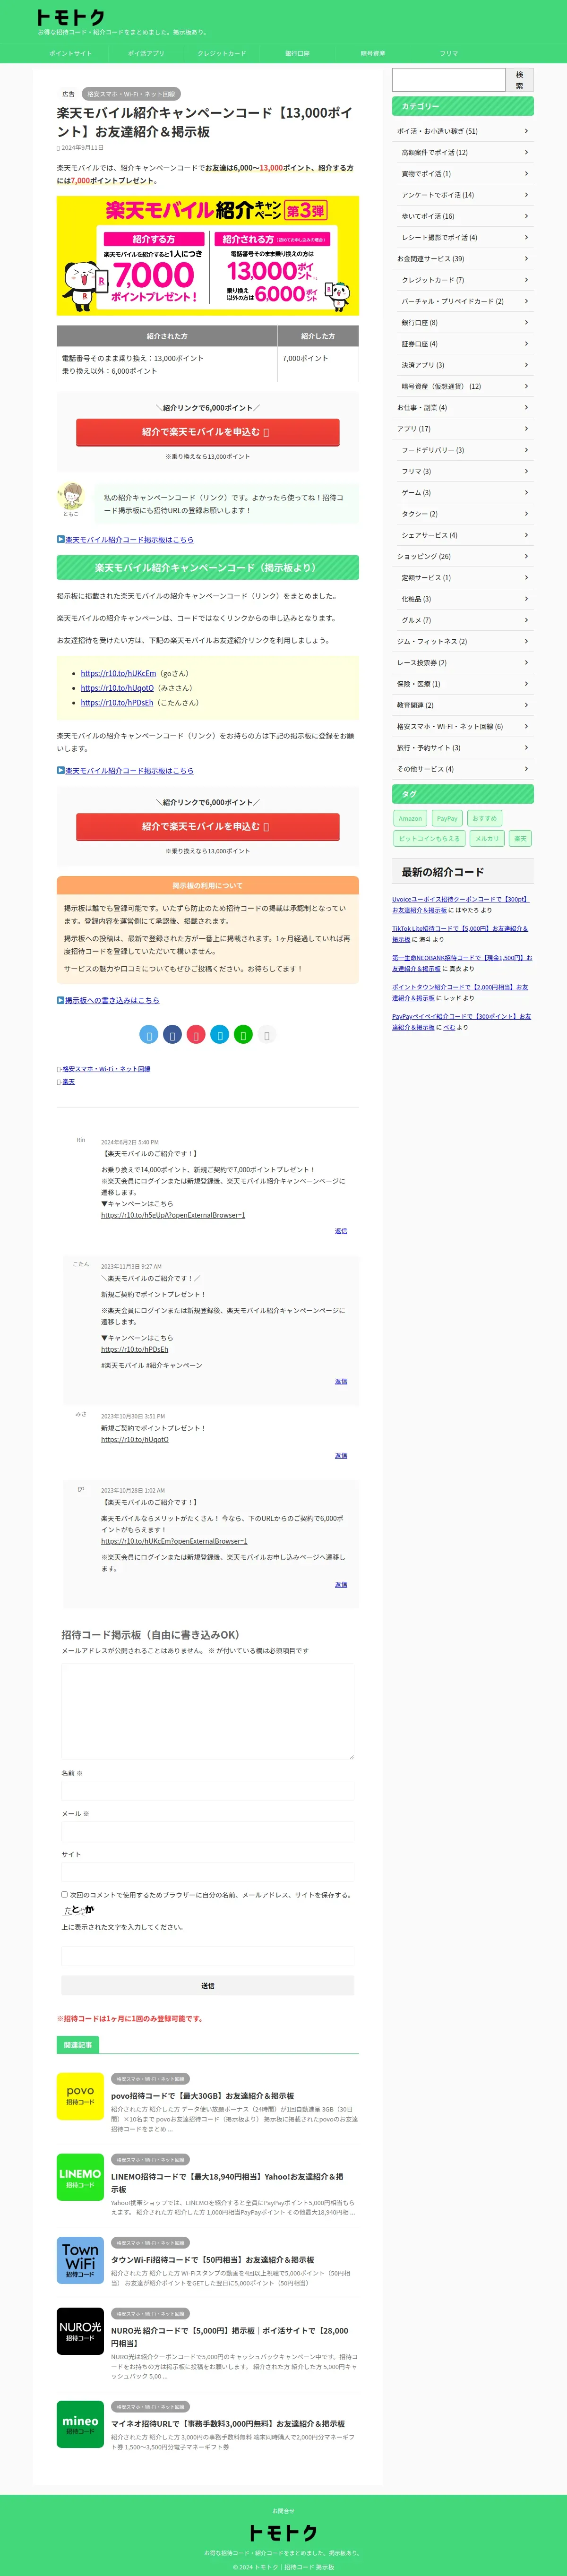
Task: Check the save name and email checkbox
Action: pos(65,1894)
